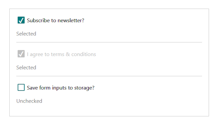This screenshot has height=125, width=219.
Task: Click the word "Save" in the third label
Action: point(32,88)
